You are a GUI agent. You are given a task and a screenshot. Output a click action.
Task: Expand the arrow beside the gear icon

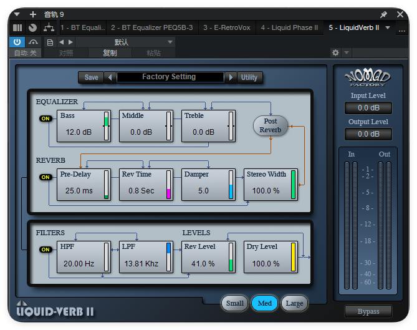[x=347, y=52]
